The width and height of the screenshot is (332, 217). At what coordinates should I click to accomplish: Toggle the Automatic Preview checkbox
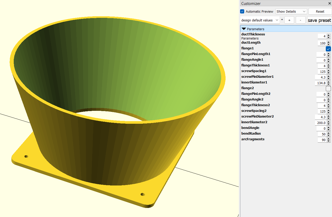[x=242, y=11]
